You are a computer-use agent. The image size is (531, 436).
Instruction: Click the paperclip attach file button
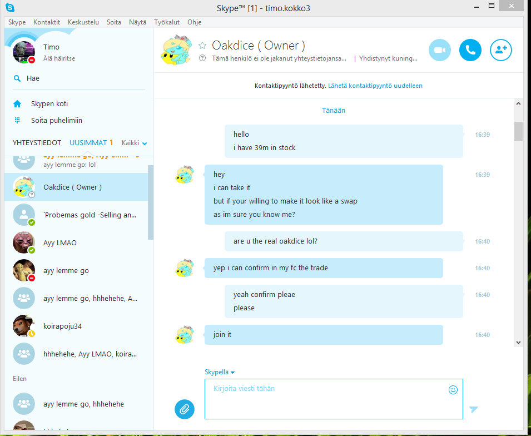pos(185,409)
